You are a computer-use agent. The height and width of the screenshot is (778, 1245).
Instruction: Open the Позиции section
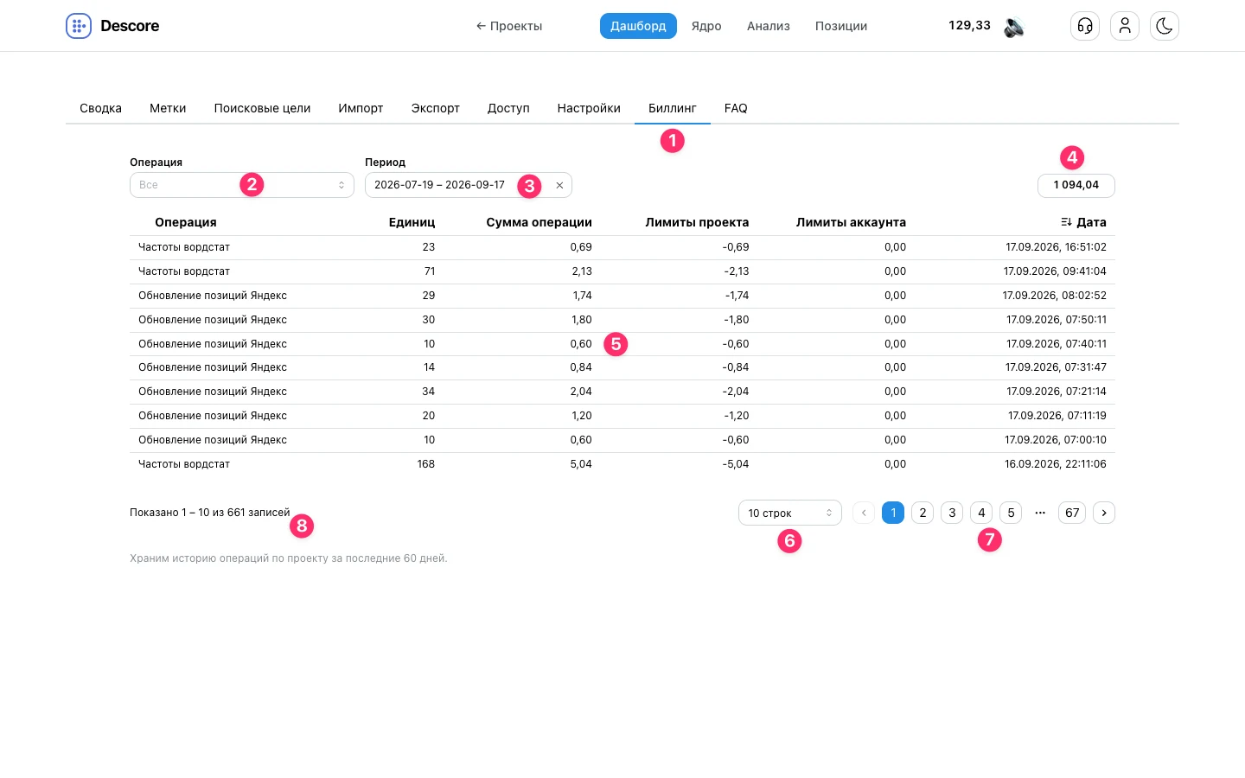[x=841, y=26]
